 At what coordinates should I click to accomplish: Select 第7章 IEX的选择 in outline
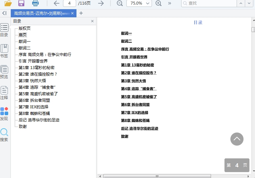33,107
